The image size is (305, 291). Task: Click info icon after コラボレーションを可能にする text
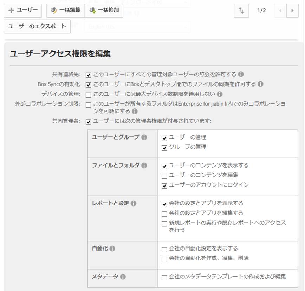[x=135, y=111]
